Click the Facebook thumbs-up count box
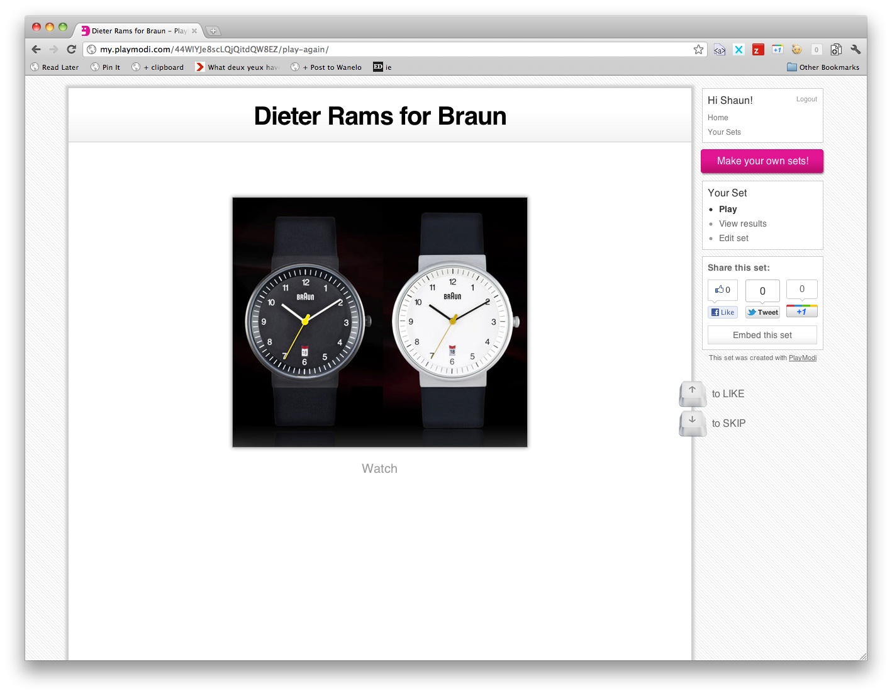 (x=723, y=290)
